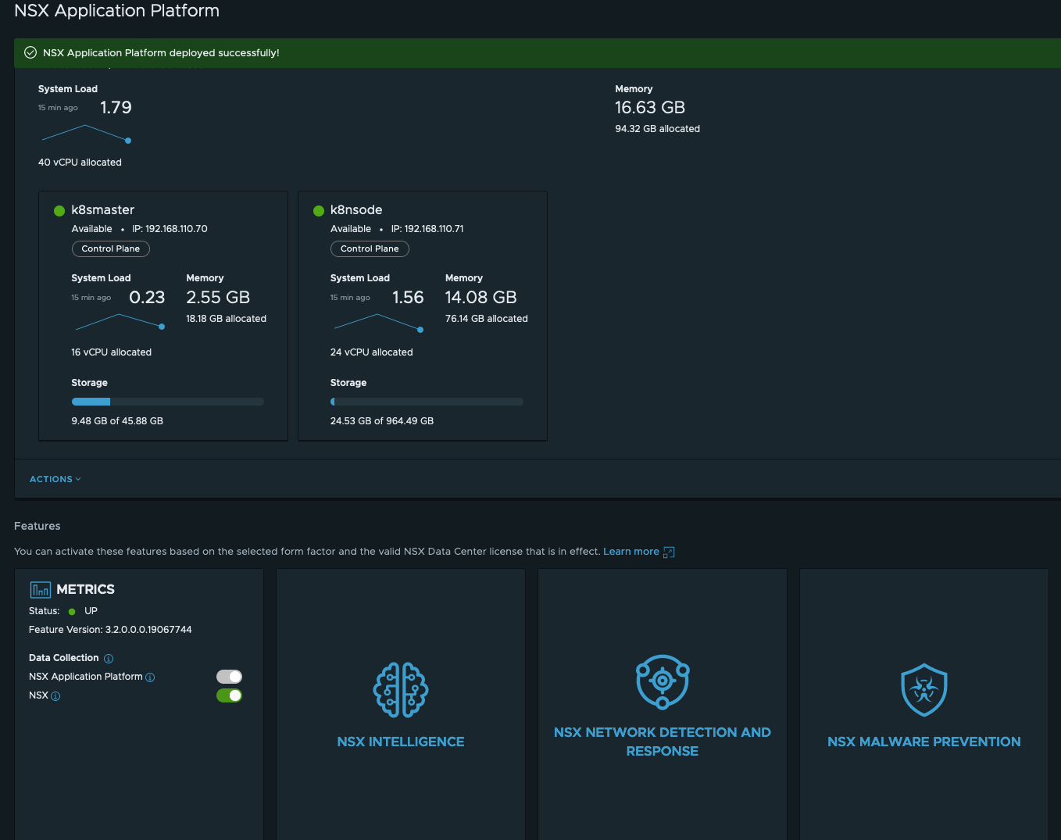Click NSX Application Platform page title

coord(116,11)
